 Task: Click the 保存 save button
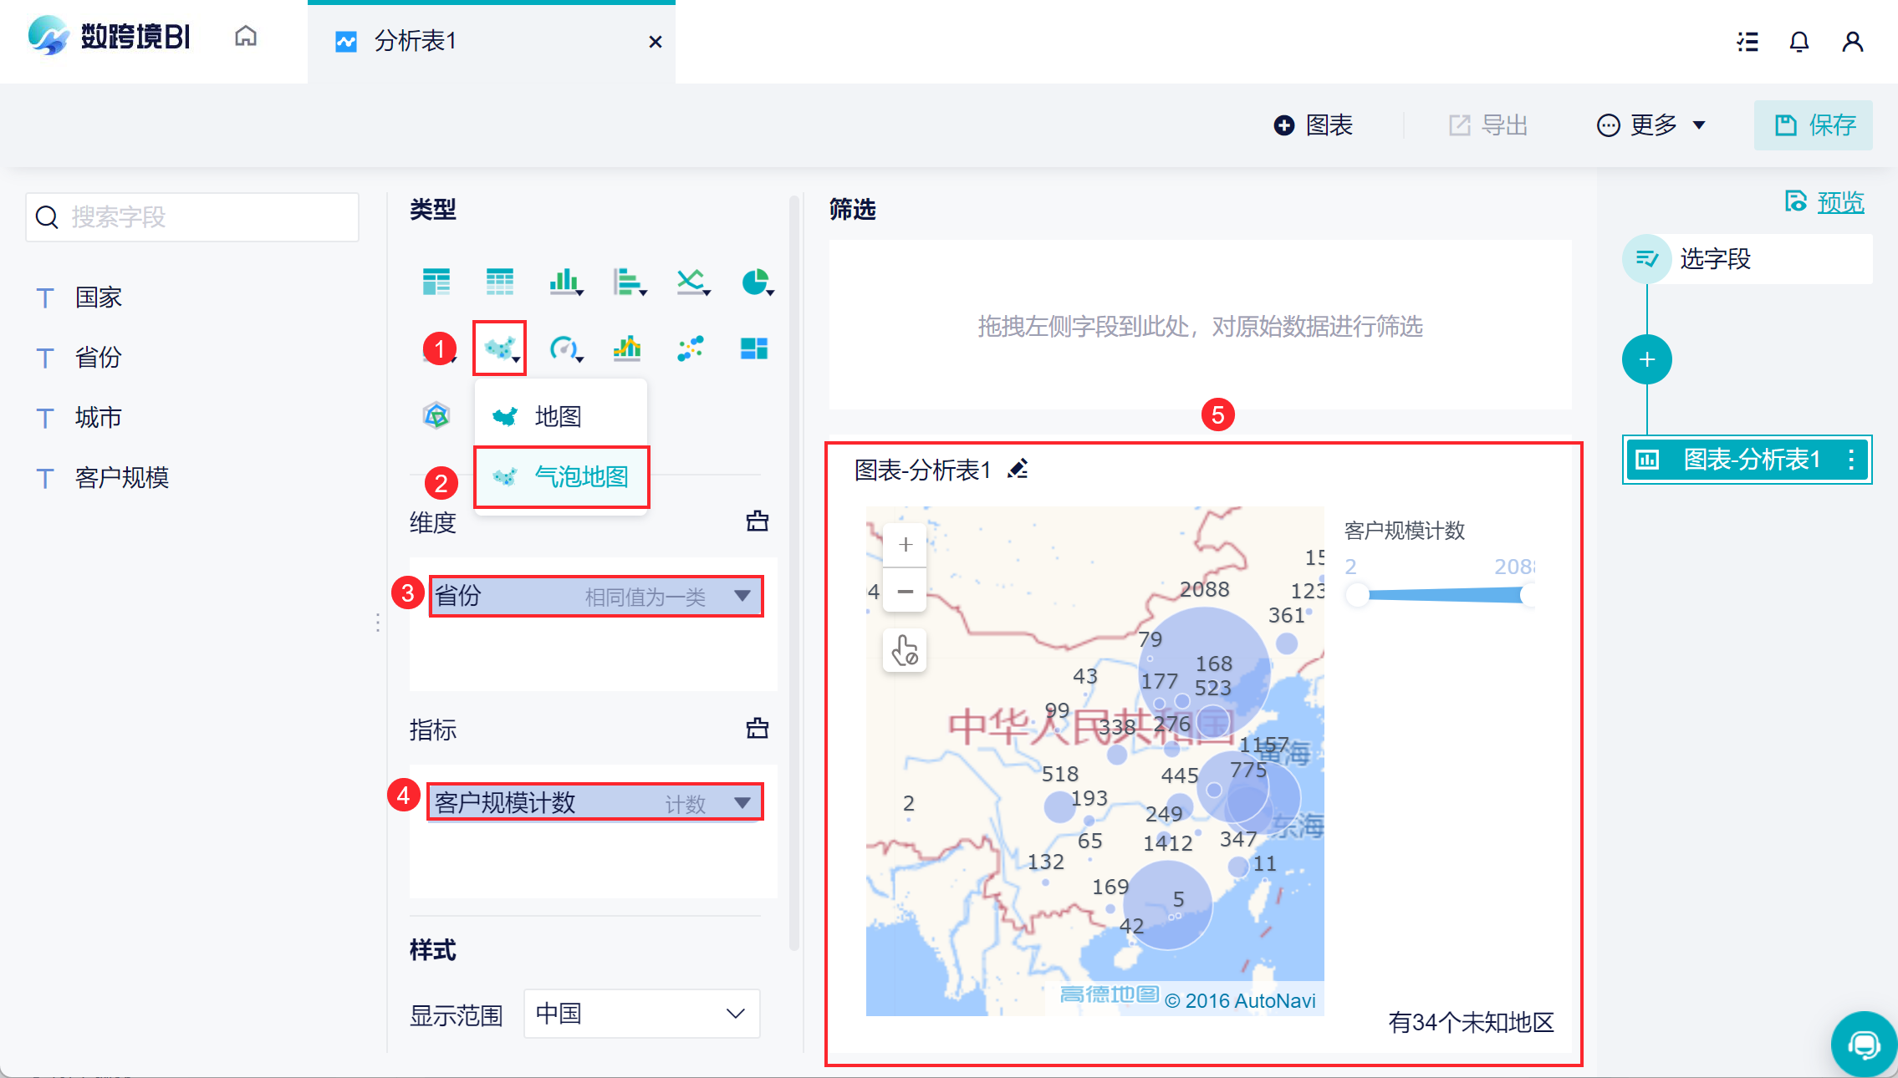(x=1814, y=125)
